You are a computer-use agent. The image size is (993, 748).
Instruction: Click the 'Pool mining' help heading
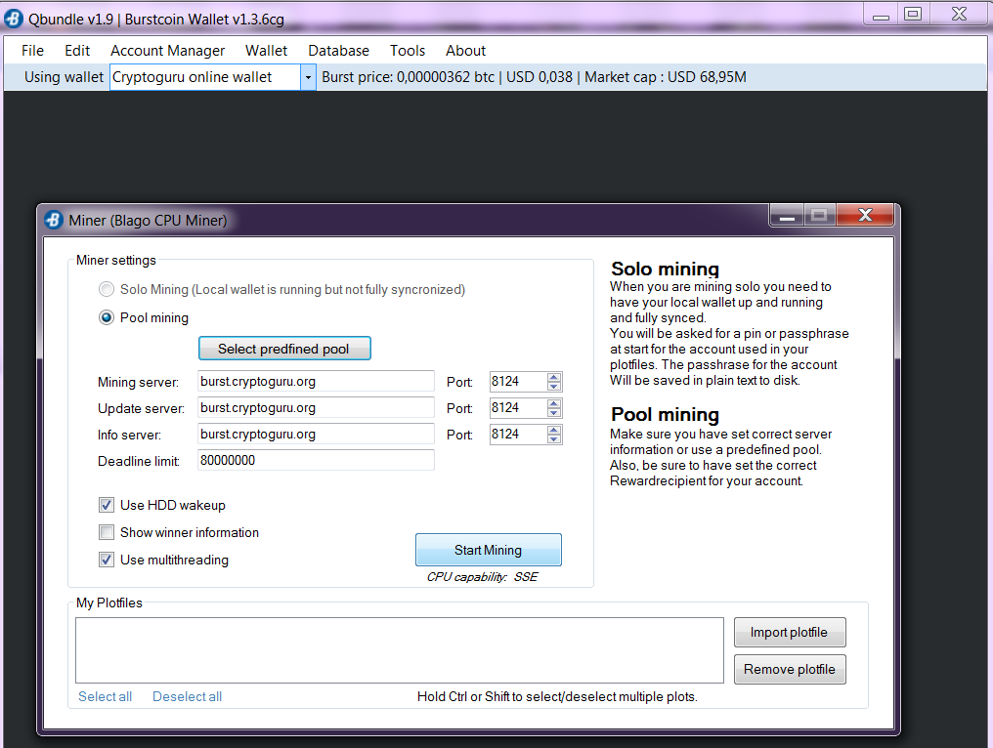tap(665, 414)
